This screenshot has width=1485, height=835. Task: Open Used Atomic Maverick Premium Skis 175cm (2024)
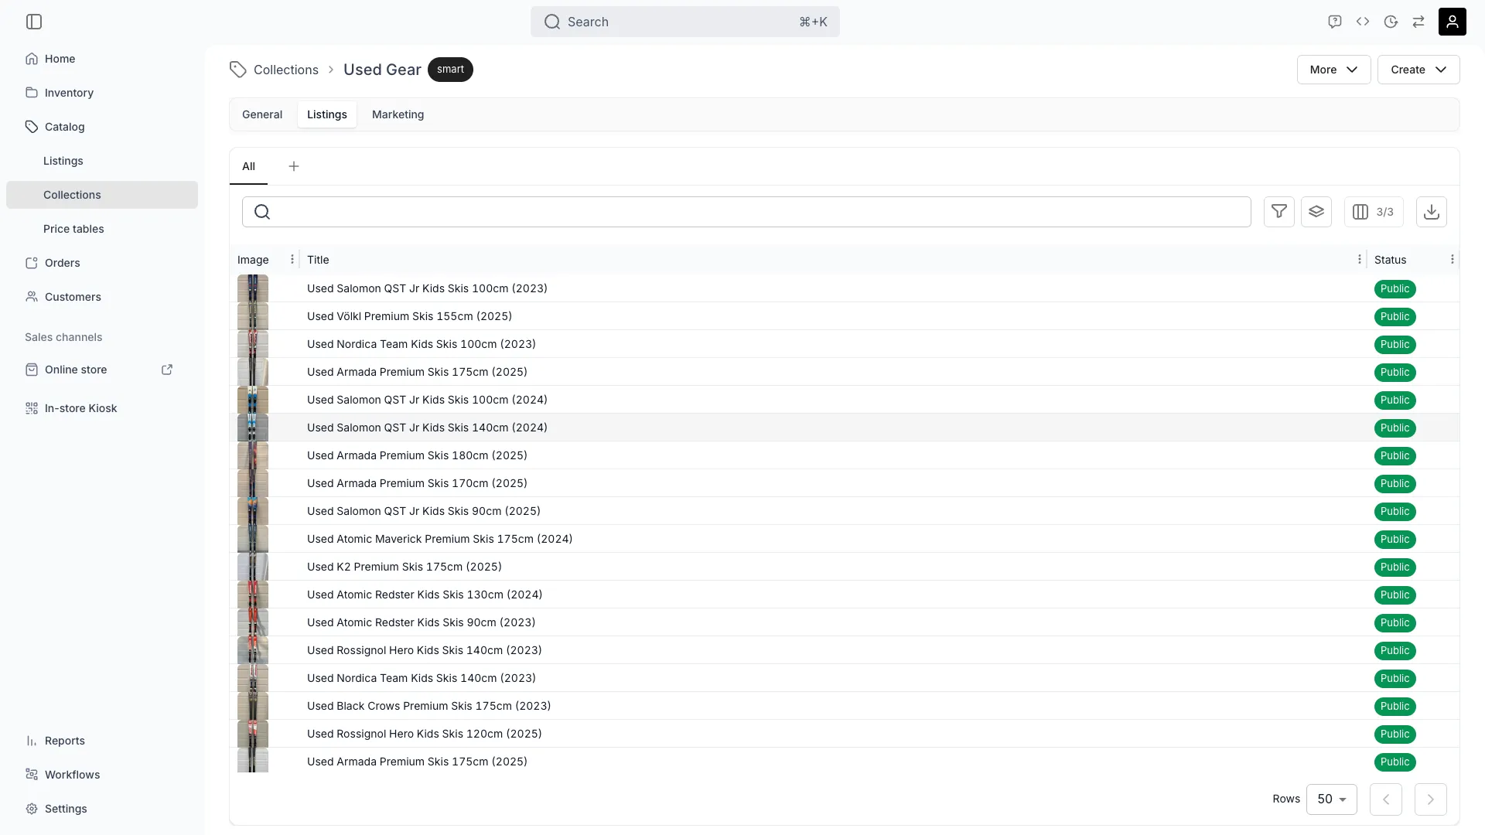point(439,539)
